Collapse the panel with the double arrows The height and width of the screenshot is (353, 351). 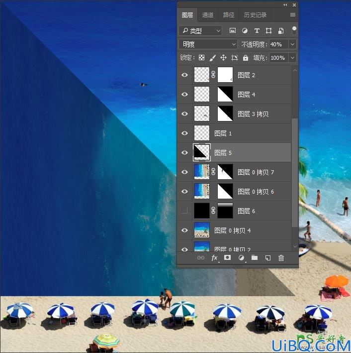point(285,4)
